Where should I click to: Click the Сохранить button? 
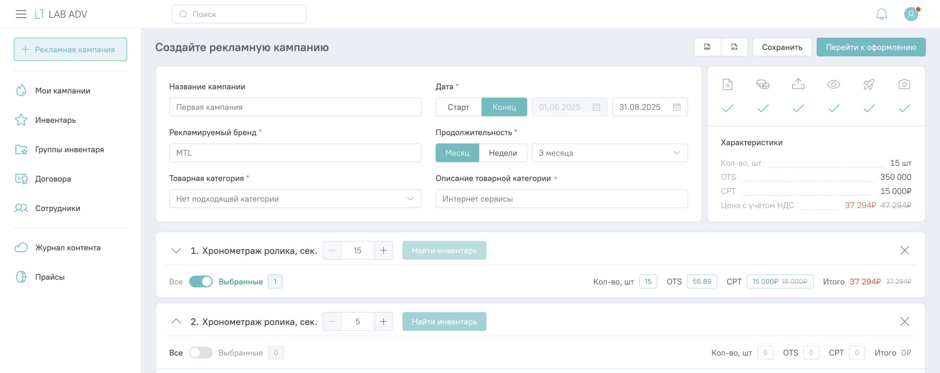(782, 47)
